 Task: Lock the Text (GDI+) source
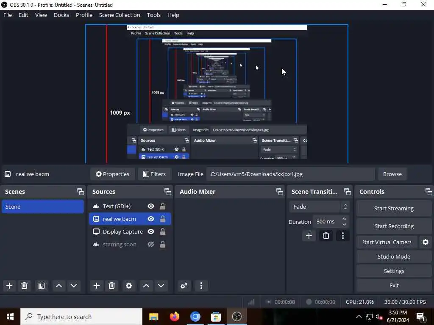point(163,206)
